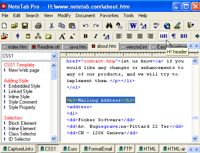
Task: Open the Modify menu
Action: click(64, 16)
